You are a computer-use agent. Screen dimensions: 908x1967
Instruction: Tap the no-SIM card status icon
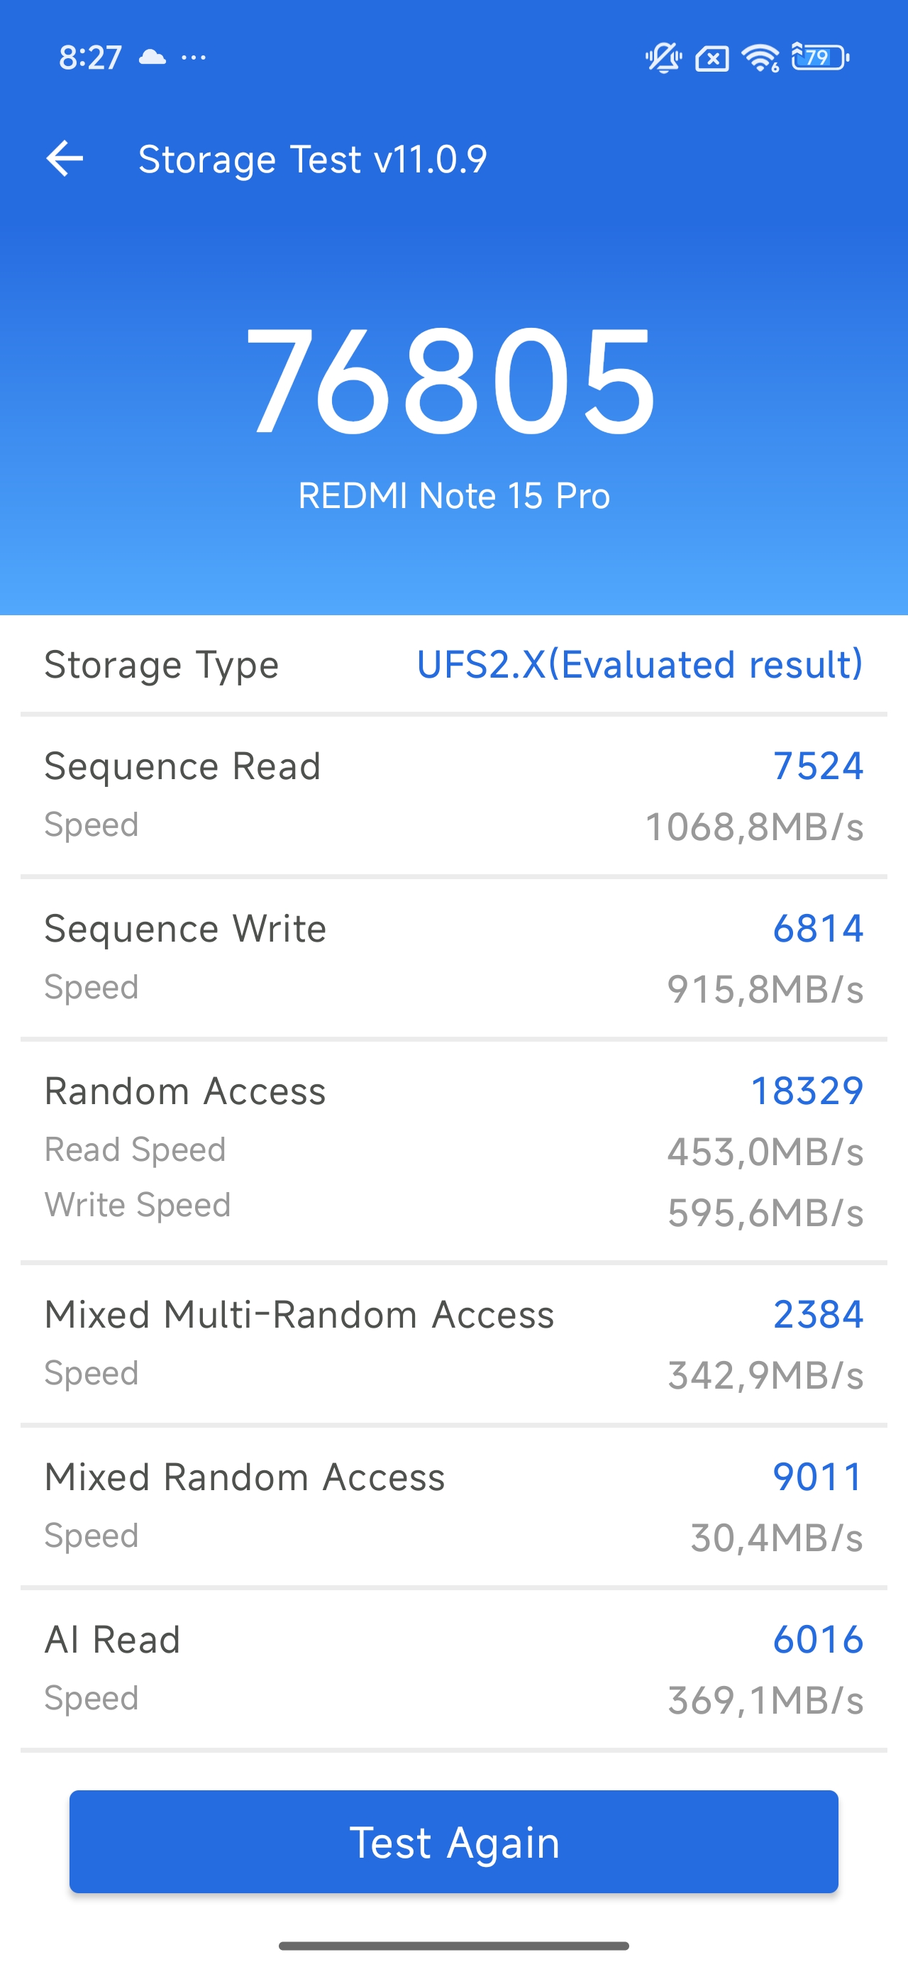click(x=712, y=59)
